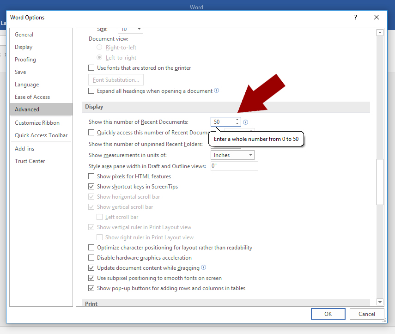Click scrollbar down arrow in options pane
395x334 pixels.
(x=380, y=302)
